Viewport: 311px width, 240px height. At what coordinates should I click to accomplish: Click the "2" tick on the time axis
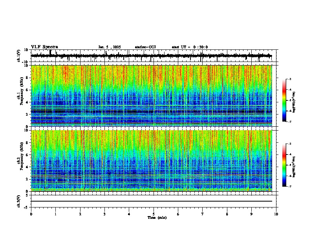(x=80, y=214)
